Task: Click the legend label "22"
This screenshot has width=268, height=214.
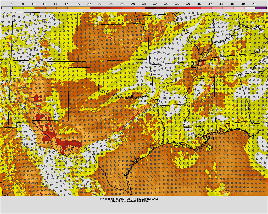Action: 100,4
